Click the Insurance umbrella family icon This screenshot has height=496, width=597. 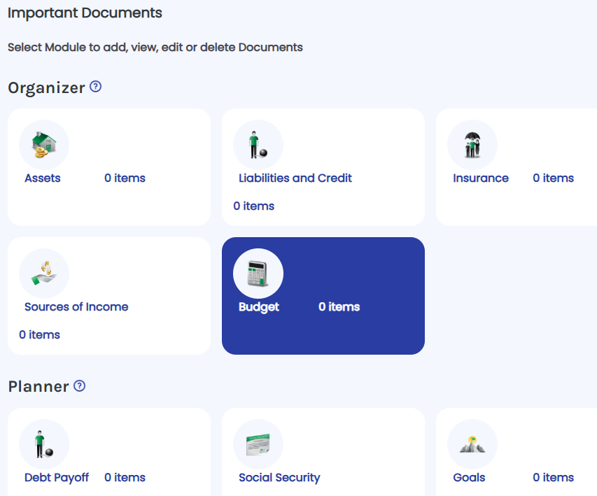[x=472, y=145]
